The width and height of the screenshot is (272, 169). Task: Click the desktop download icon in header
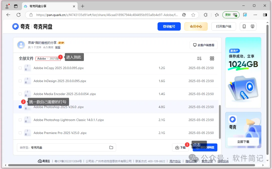pyautogui.click(x=252, y=26)
